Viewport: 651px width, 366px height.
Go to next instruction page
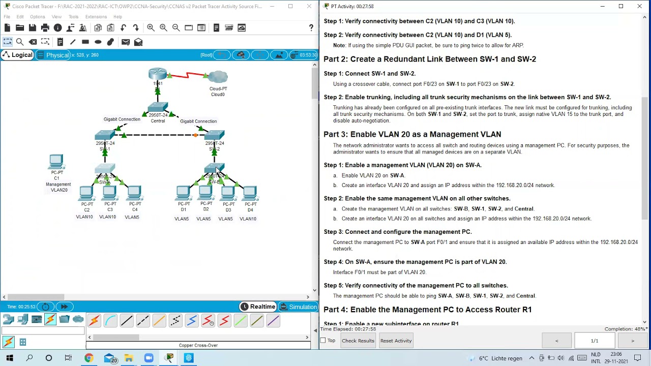632,341
